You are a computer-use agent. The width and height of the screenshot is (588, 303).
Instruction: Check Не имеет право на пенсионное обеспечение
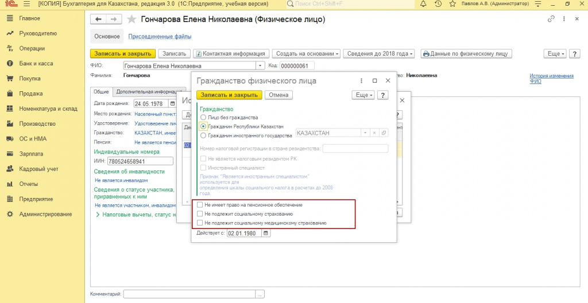[200, 205]
